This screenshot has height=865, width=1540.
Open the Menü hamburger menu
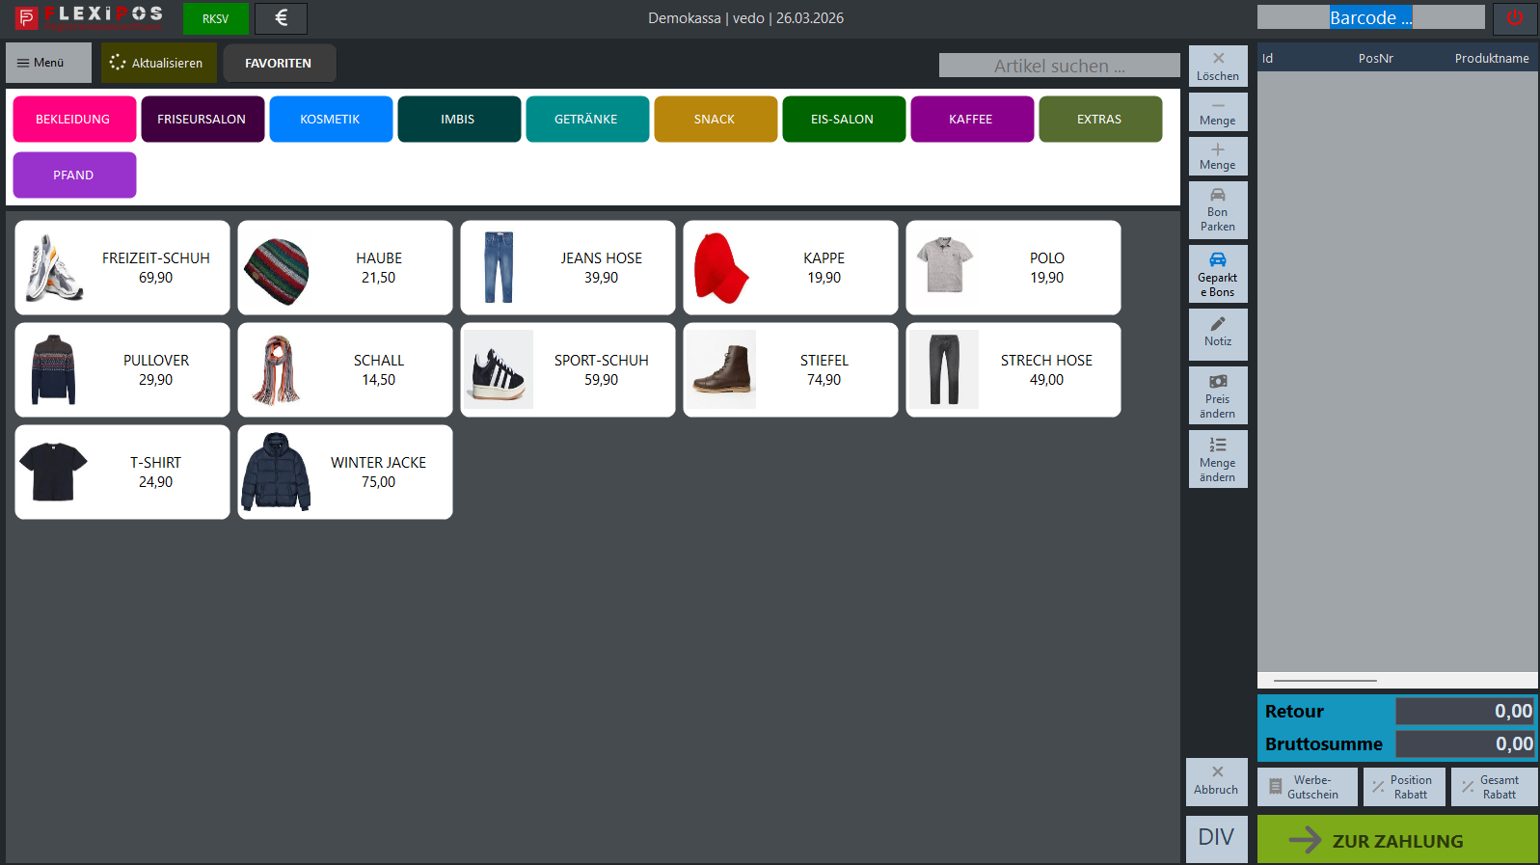tap(48, 63)
